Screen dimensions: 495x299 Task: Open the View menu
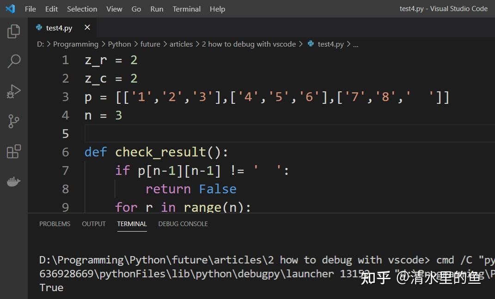click(x=114, y=9)
